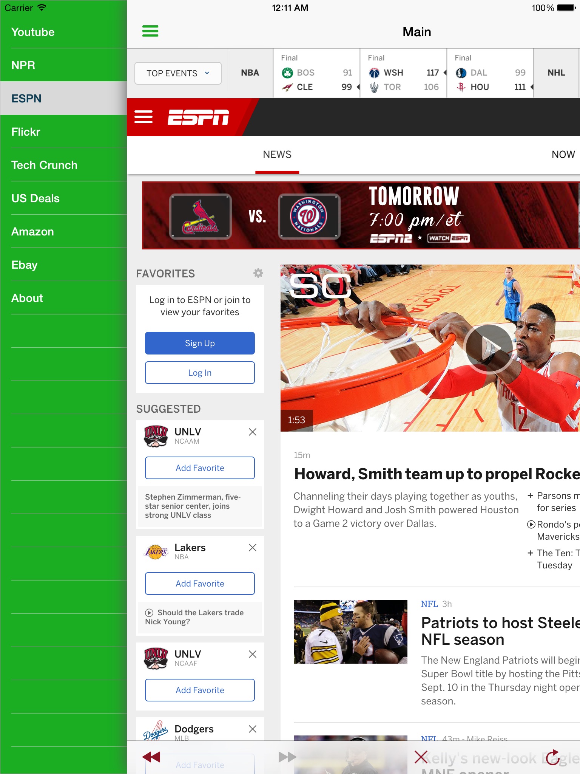Expand the Parsons related story
The width and height of the screenshot is (580, 774).
(x=530, y=495)
